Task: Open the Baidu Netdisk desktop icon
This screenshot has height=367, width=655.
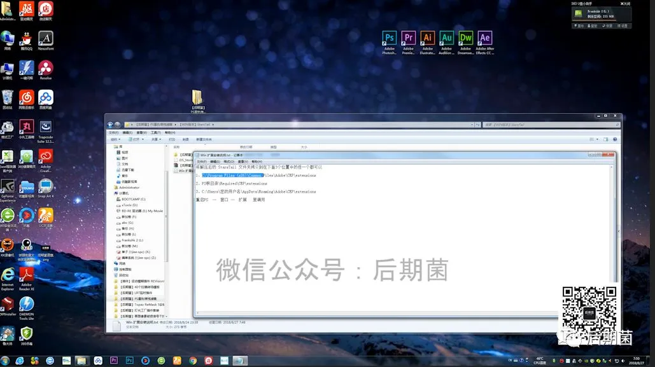Action: pos(46,99)
